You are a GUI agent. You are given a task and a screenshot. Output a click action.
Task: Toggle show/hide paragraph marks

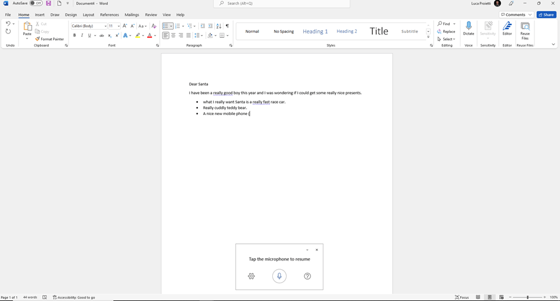(227, 26)
